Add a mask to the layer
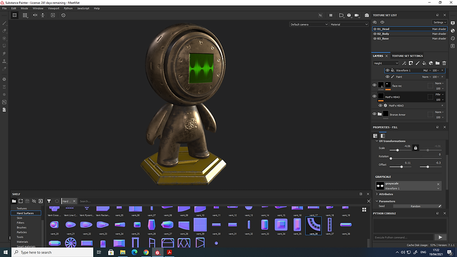This screenshot has width=457, height=257. [x=411, y=63]
